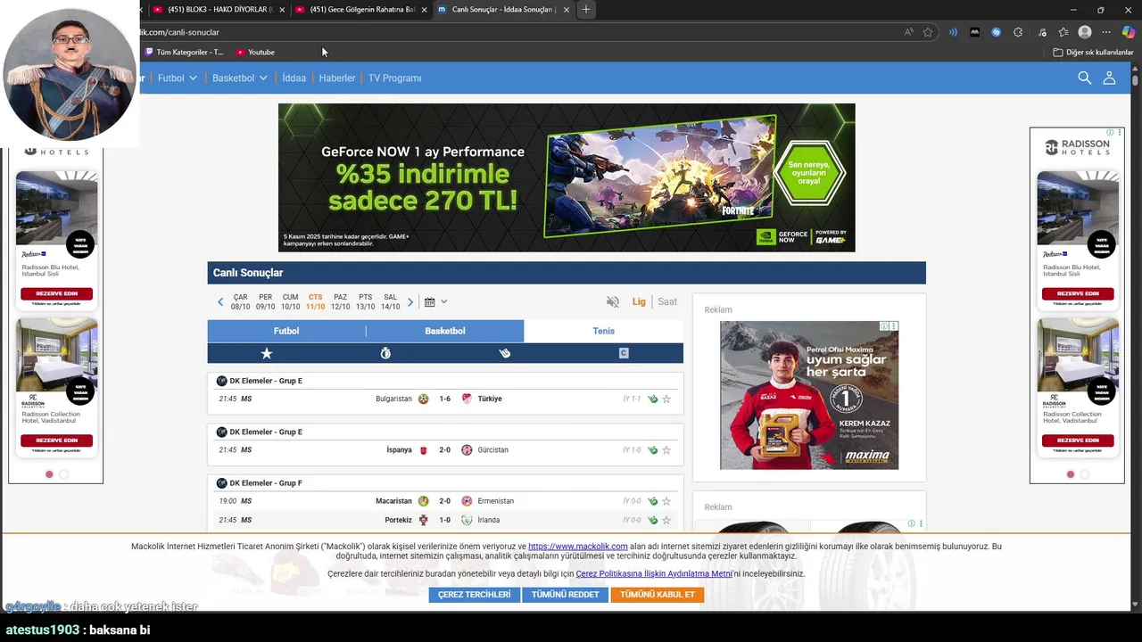Expand the chevron next to the calendar
1142x642 pixels.
tap(443, 302)
